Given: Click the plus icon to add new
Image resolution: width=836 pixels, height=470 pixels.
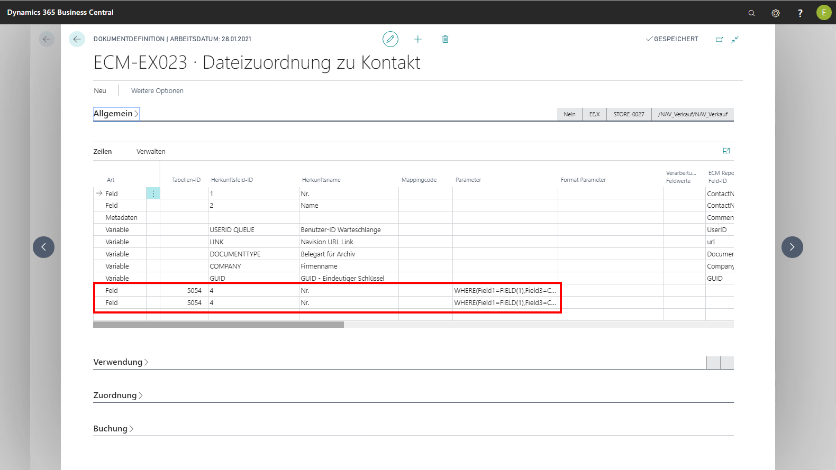Looking at the screenshot, I should tap(417, 39).
